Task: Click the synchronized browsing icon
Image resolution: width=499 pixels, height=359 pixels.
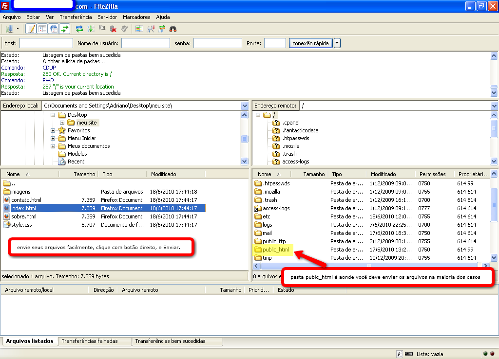Action: [x=162, y=29]
